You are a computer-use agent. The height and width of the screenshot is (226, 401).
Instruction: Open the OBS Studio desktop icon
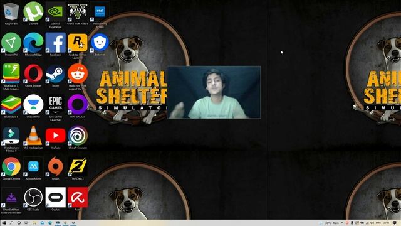coord(33,200)
